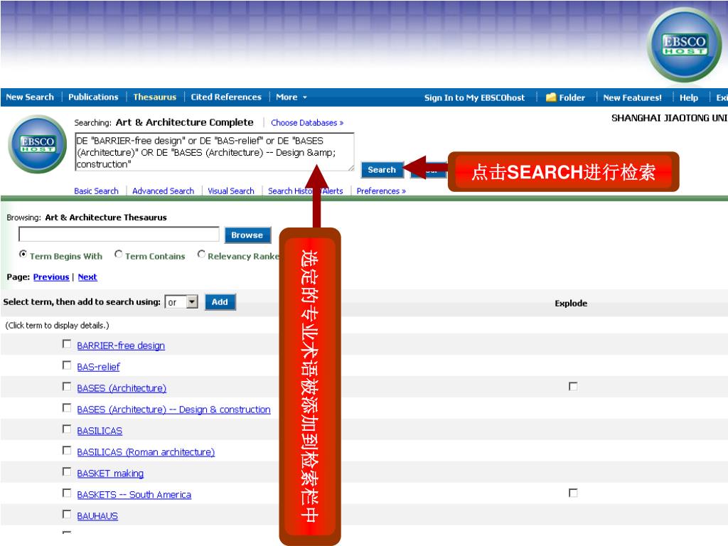
Task: Click Choose Databases link
Action: pos(307,122)
